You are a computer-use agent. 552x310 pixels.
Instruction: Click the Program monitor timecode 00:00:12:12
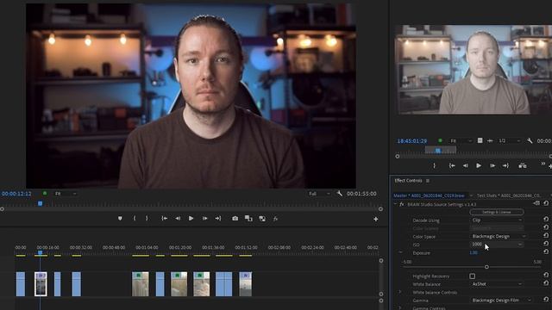pyautogui.click(x=16, y=194)
